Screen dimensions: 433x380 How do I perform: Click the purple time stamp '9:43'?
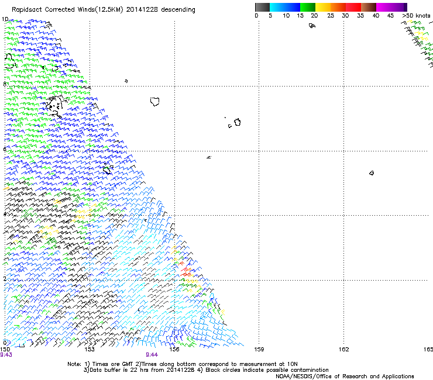click(x=6, y=355)
